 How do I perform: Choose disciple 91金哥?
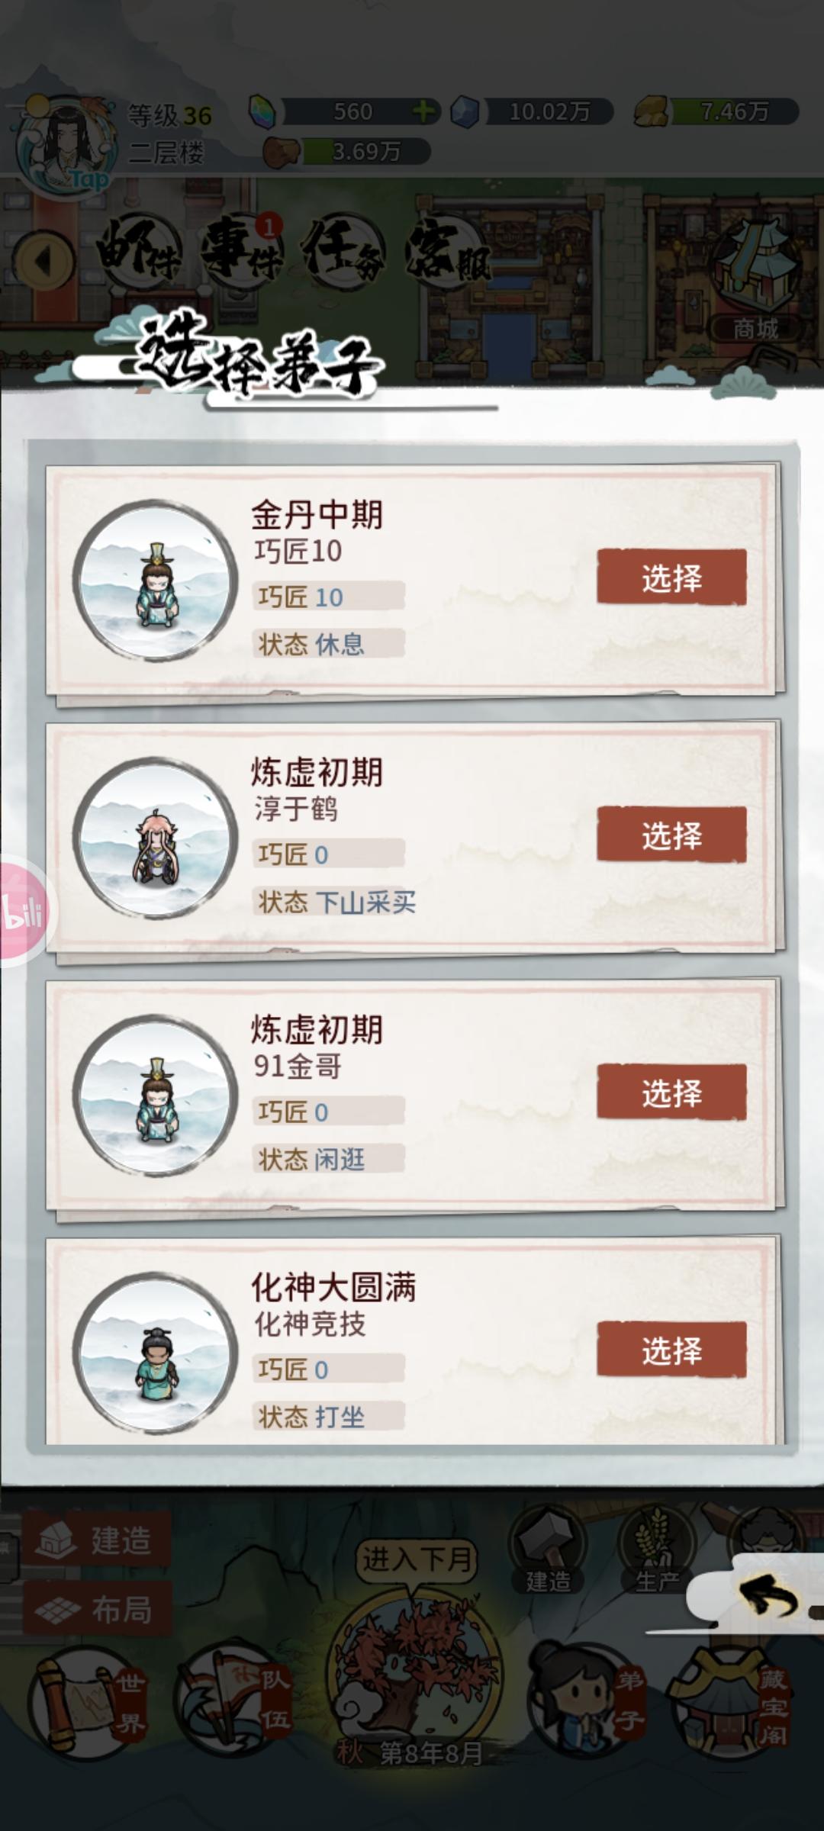(x=671, y=1092)
